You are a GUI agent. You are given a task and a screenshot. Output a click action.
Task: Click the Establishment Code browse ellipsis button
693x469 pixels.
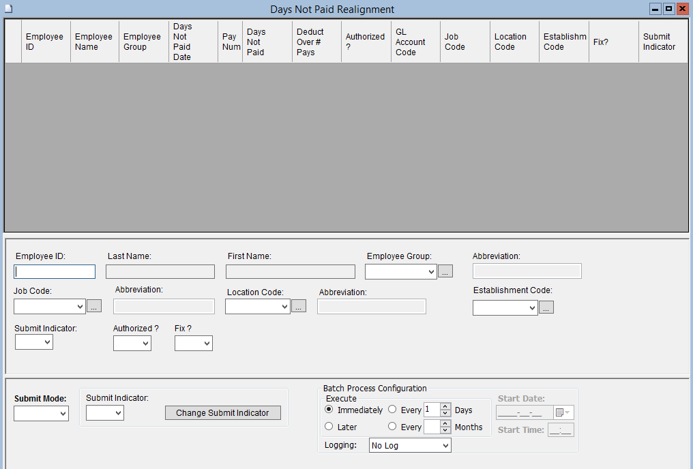(546, 308)
